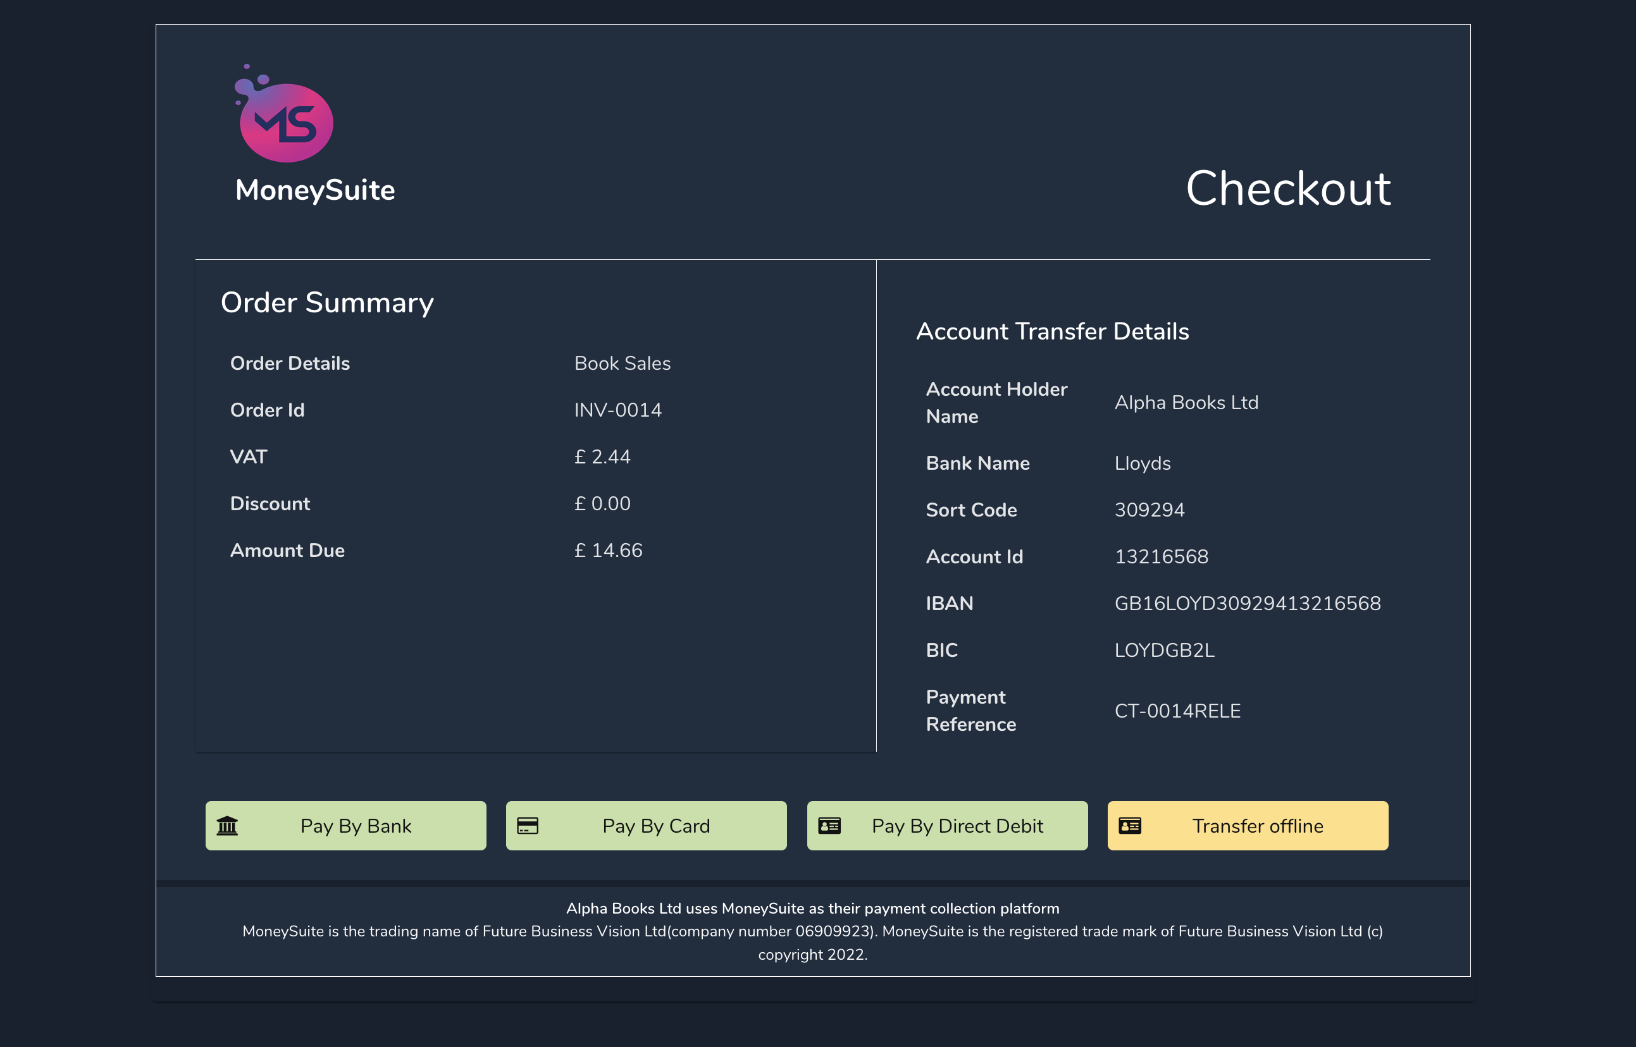
Task: Click the Order Details label
Action: point(290,363)
